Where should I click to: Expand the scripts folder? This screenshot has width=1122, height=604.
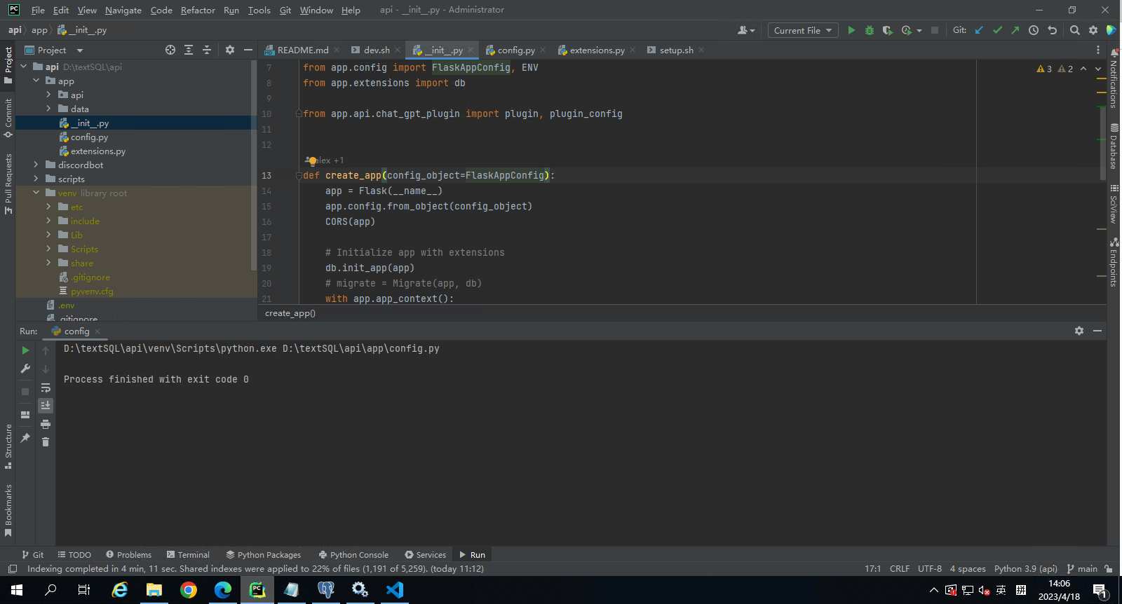36,179
